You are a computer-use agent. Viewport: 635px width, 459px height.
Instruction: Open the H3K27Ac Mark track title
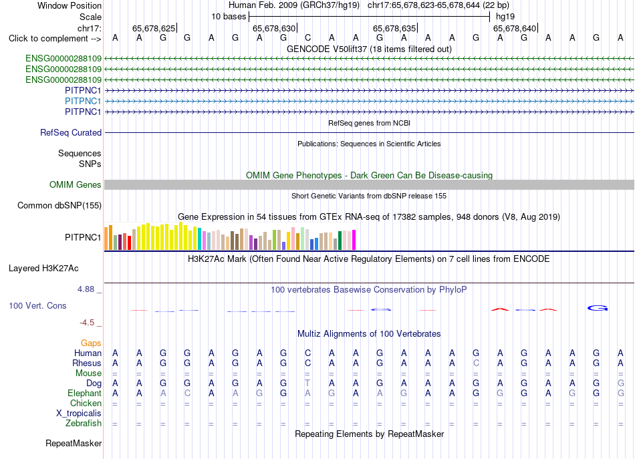pyautogui.click(x=369, y=259)
